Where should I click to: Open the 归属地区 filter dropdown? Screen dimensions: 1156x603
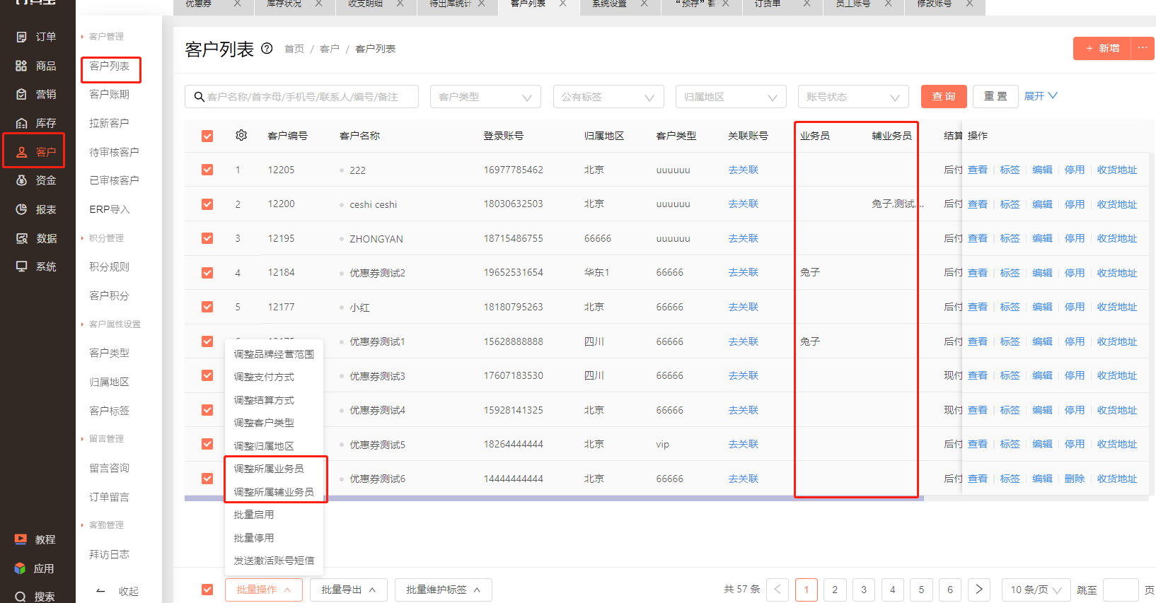pos(731,97)
